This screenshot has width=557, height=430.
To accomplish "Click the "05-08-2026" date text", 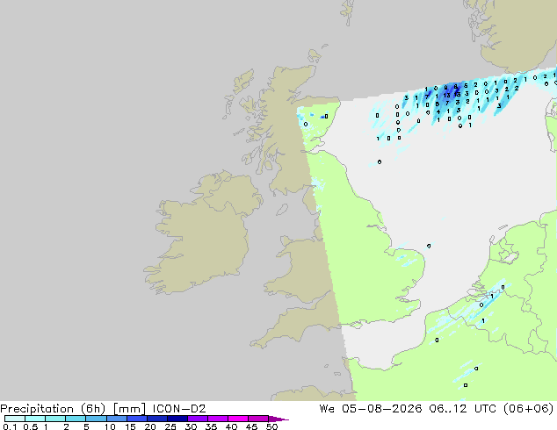I will [x=381, y=409].
